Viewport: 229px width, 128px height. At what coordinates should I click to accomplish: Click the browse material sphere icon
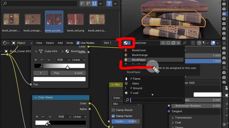(x=127, y=43)
